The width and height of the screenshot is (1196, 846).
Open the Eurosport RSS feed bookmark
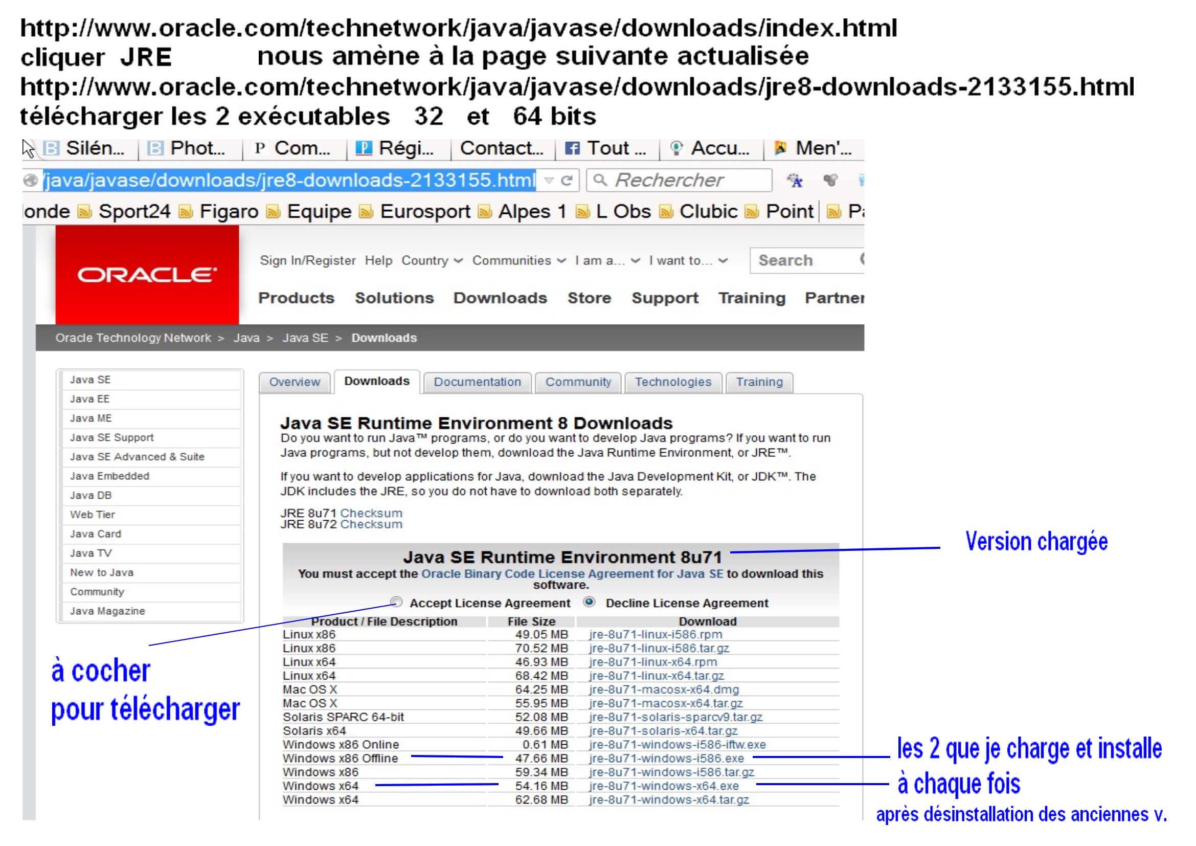415,212
